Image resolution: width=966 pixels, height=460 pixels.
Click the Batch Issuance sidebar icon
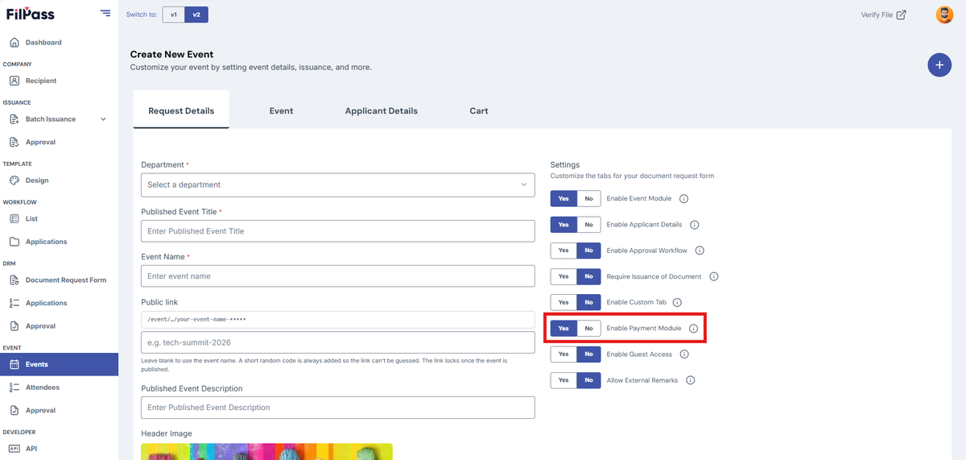click(14, 119)
